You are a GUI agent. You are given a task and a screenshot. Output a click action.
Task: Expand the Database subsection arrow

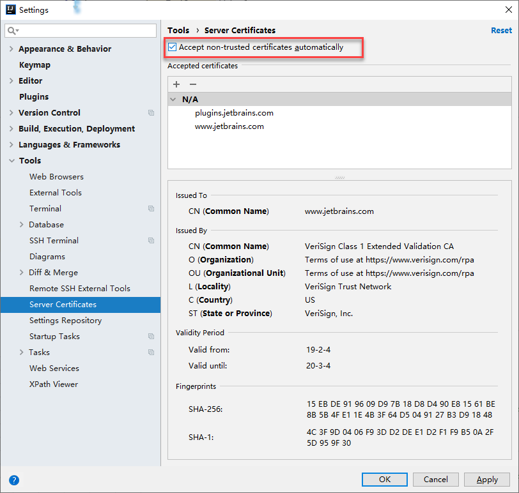click(x=22, y=225)
